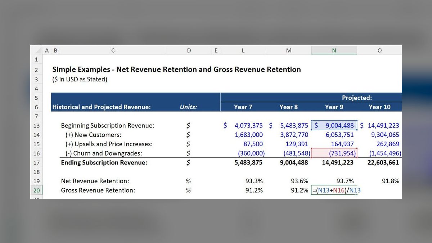
Task: Select row header 19
Action: point(36,181)
